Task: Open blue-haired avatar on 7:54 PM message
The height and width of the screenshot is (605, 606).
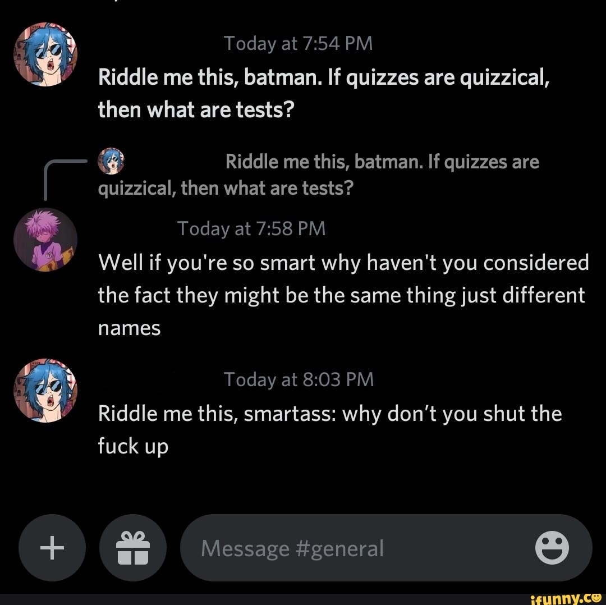Action: click(45, 54)
